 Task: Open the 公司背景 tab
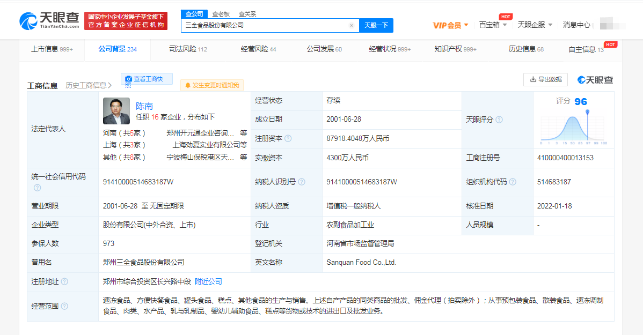tap(118, 49)
